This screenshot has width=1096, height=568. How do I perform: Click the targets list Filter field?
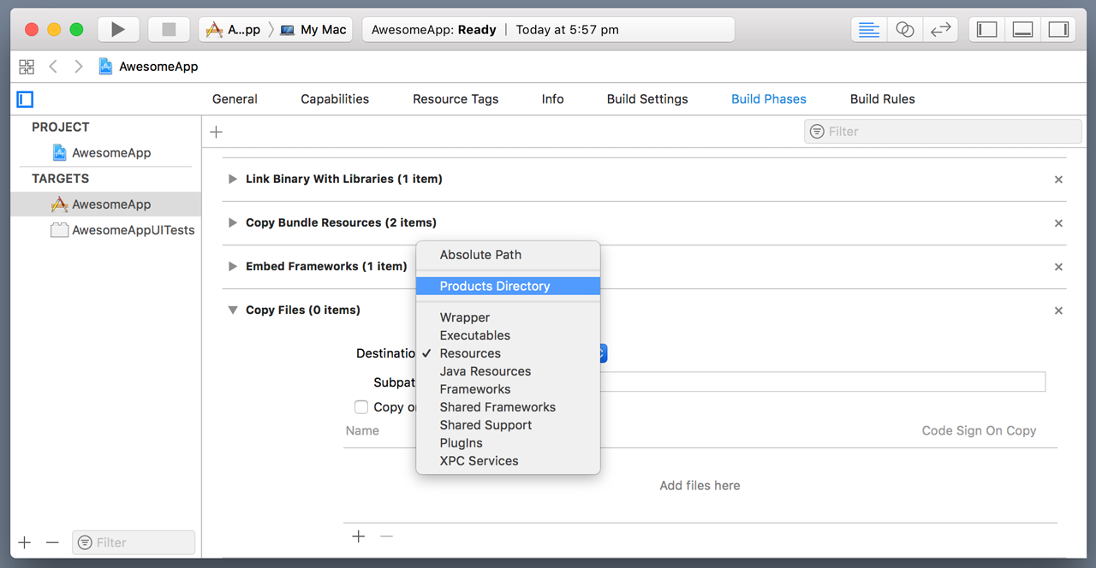tap(134, 542)
